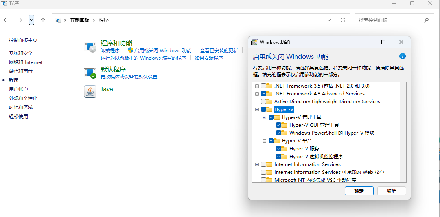Viewport: 440px width, 217px height.
Task: Collapse the Hyper-V 平台 node
Action: click(264, 141)
